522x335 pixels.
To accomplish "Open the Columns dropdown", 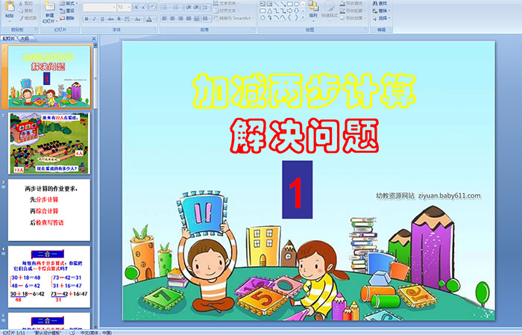I will (206, 19).
